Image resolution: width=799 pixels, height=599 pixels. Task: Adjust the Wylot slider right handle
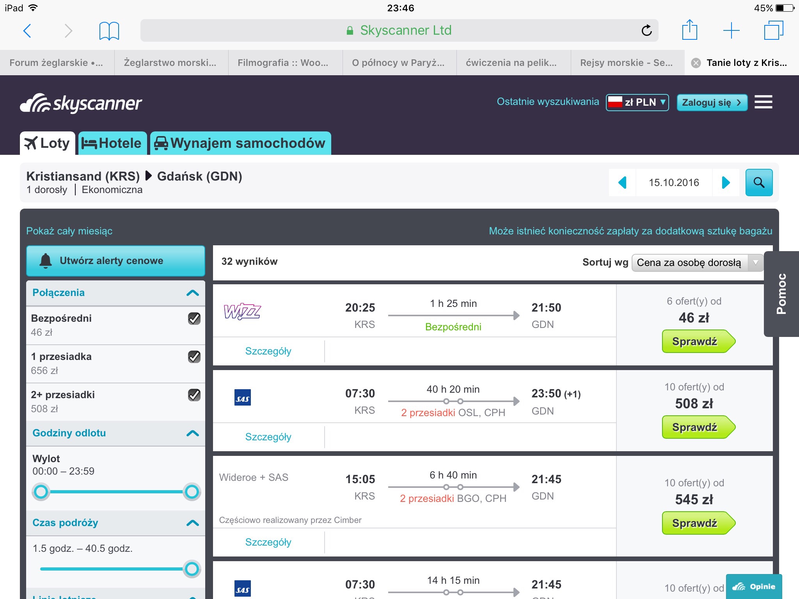pos(192,492)
